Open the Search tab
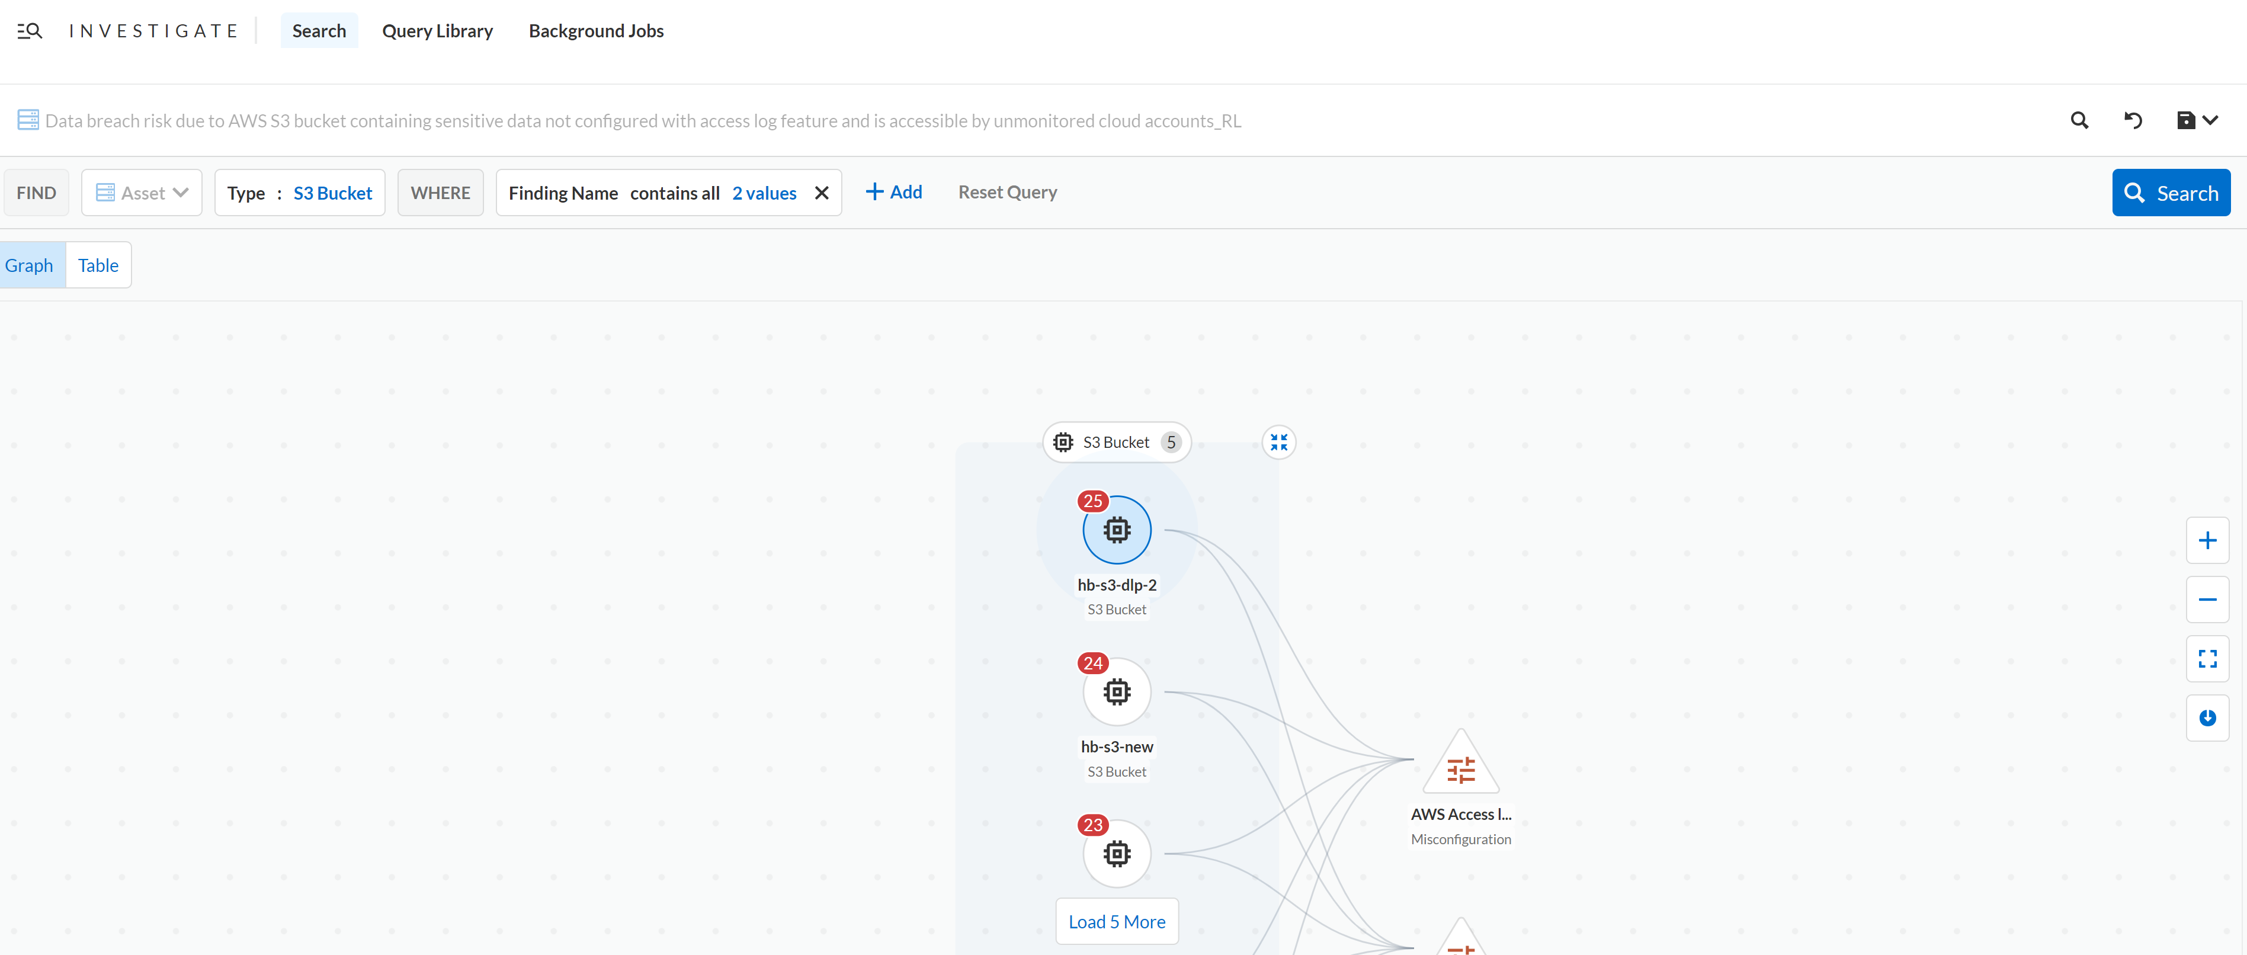This screenshot has height=955, width=2247. coord(318,31)
